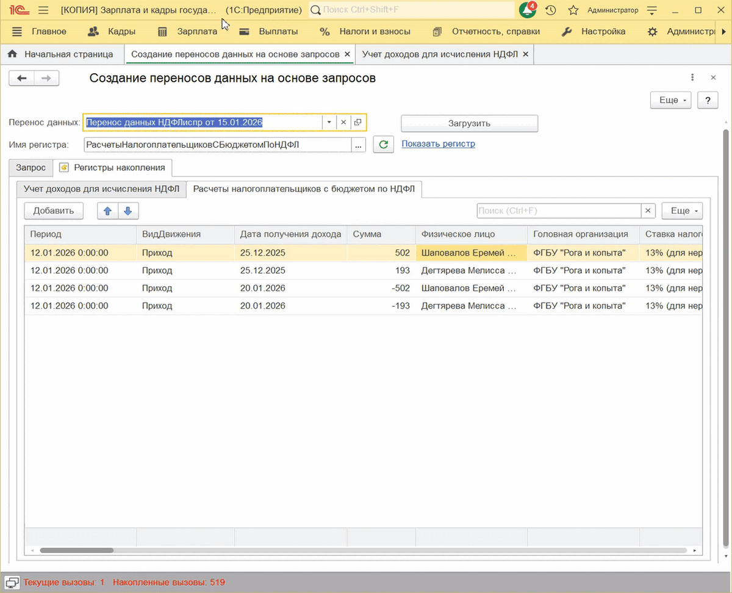The height and width of the screenshot is (593, 732).
Task: Open selected Перенос данных item icon
Action: pos(358,122)
